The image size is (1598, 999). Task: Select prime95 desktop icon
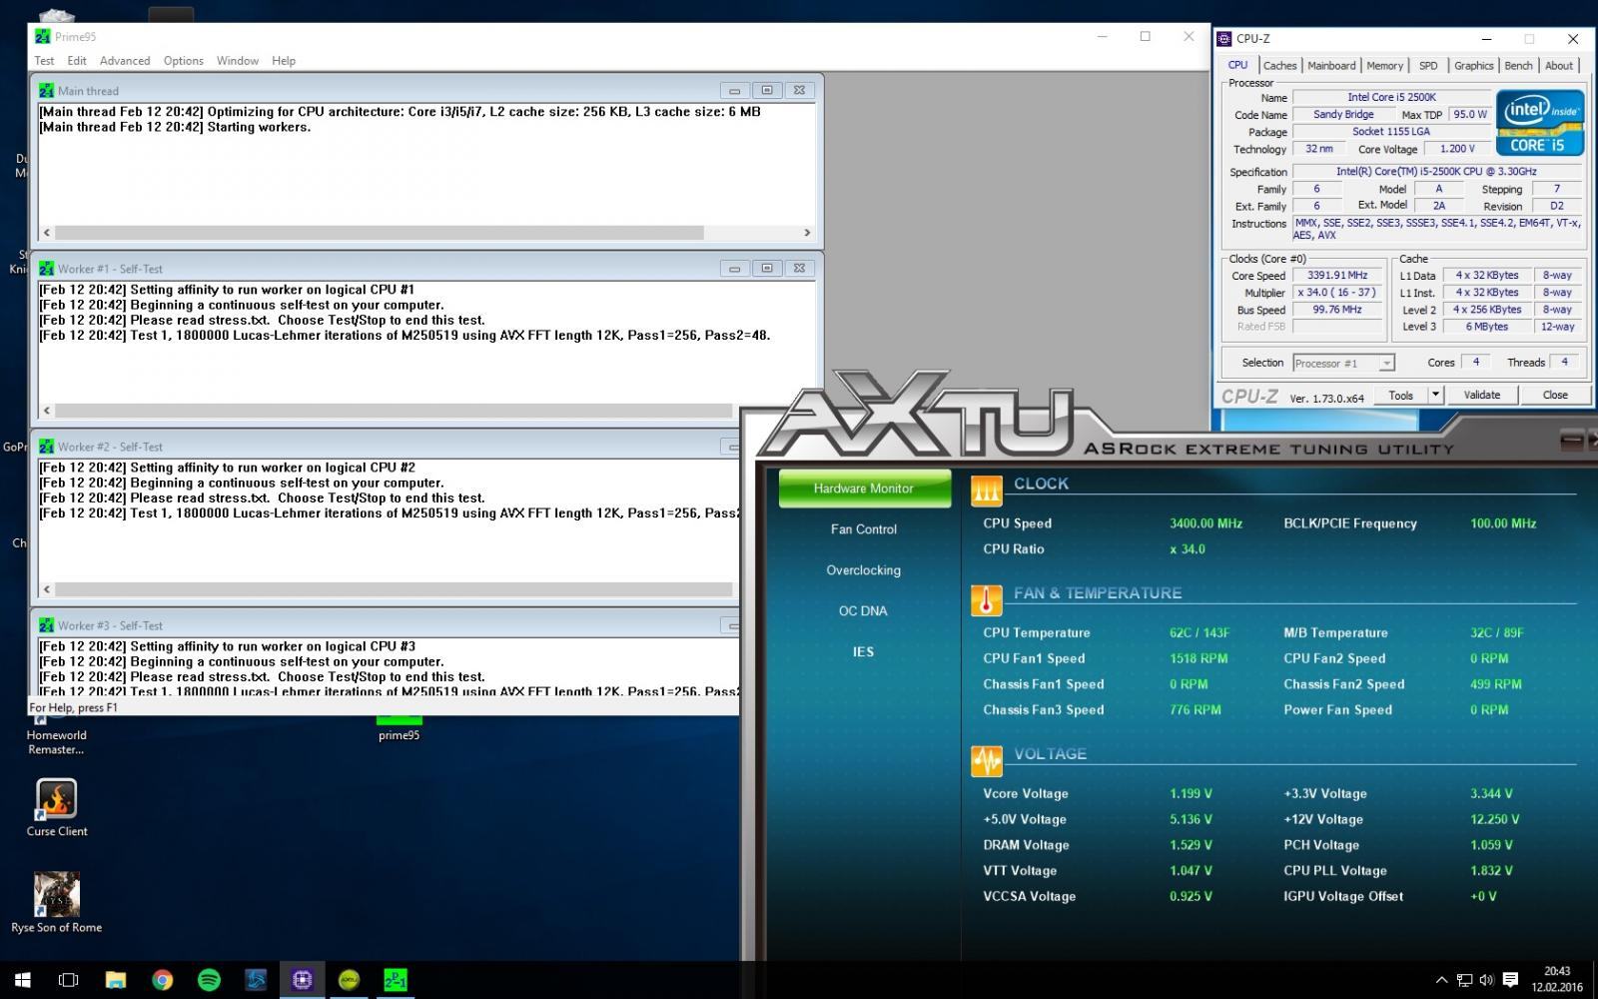[399, 727]
